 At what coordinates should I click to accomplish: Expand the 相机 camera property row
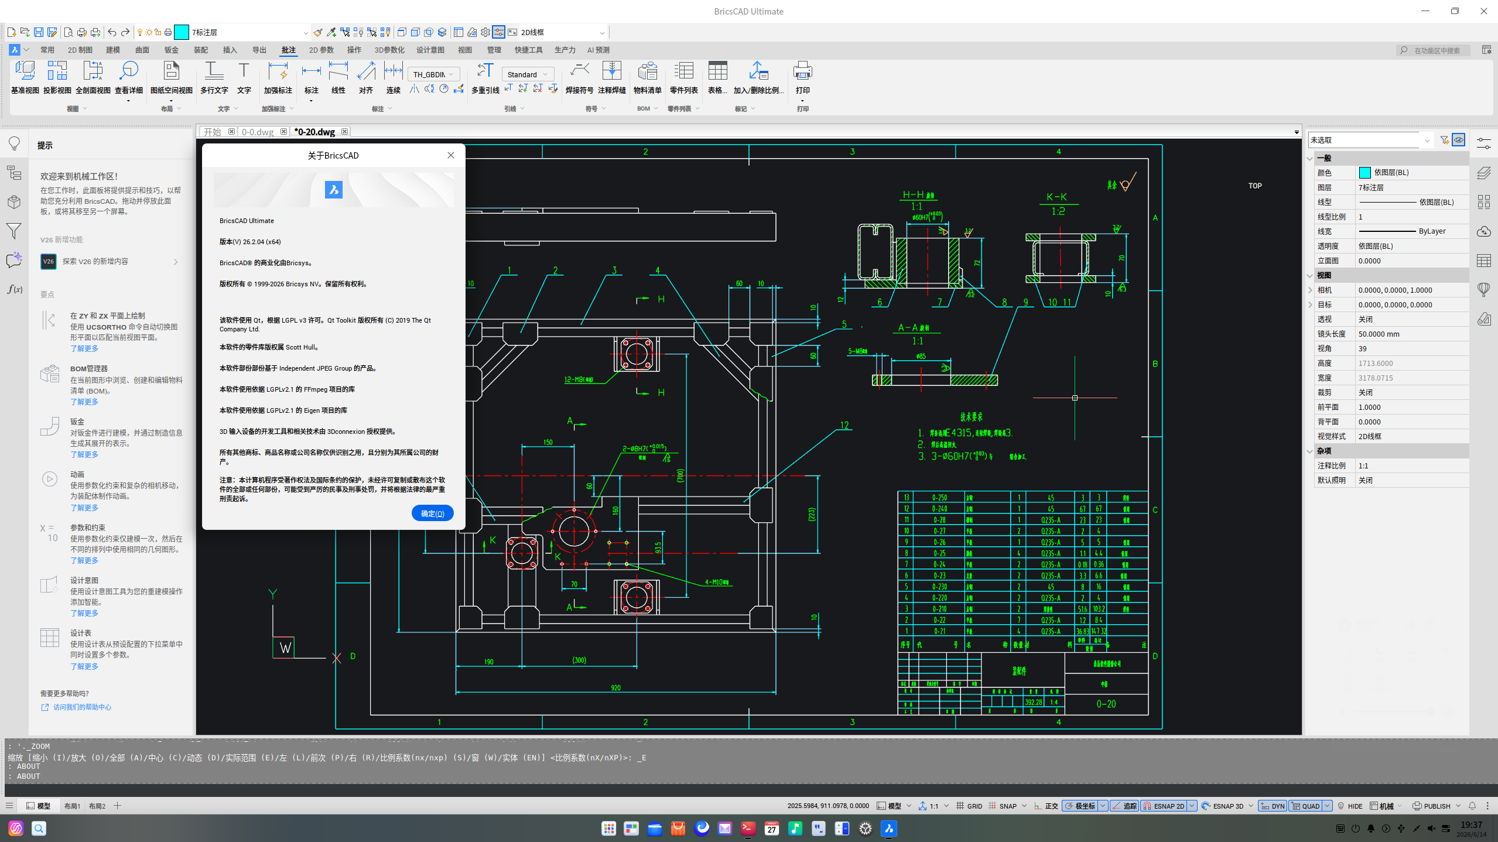coord(1310,290)
